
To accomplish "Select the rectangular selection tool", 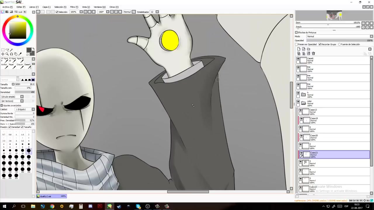I will (x=3, y=50).
